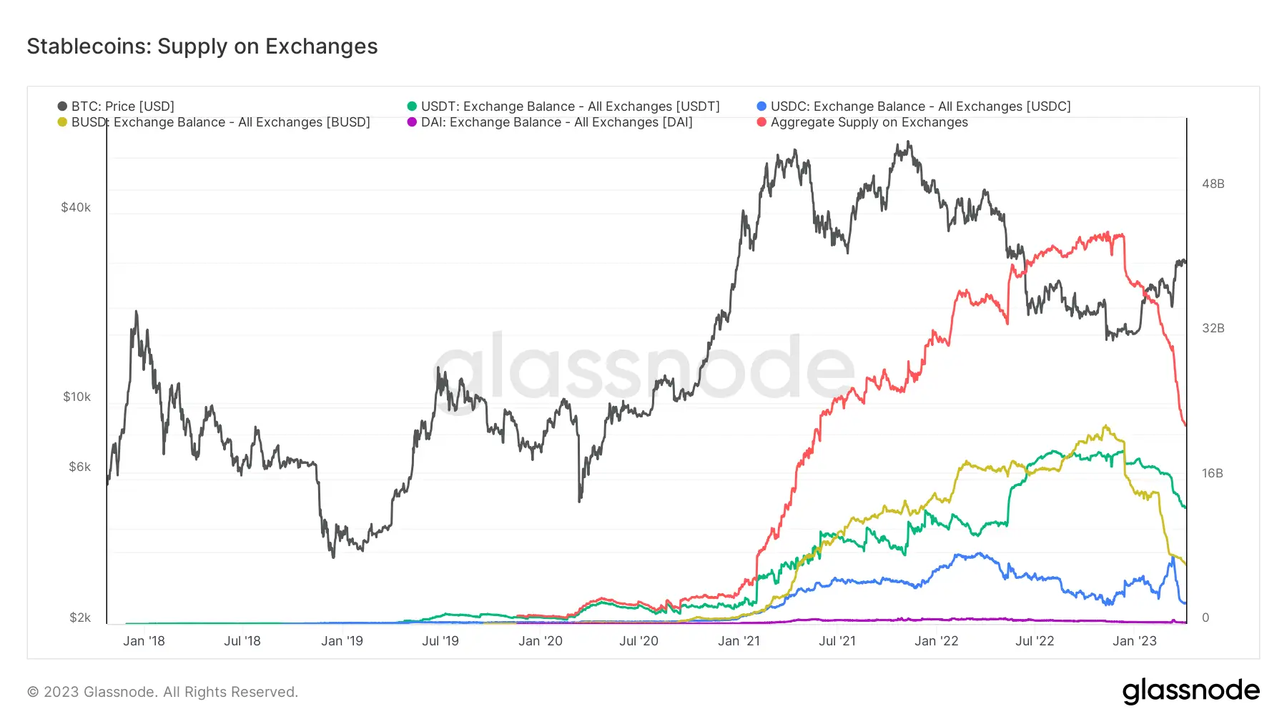Toggle the BUSD Exchange Balance legend label
Screen dimensions: 1287x724
[220, 122]
